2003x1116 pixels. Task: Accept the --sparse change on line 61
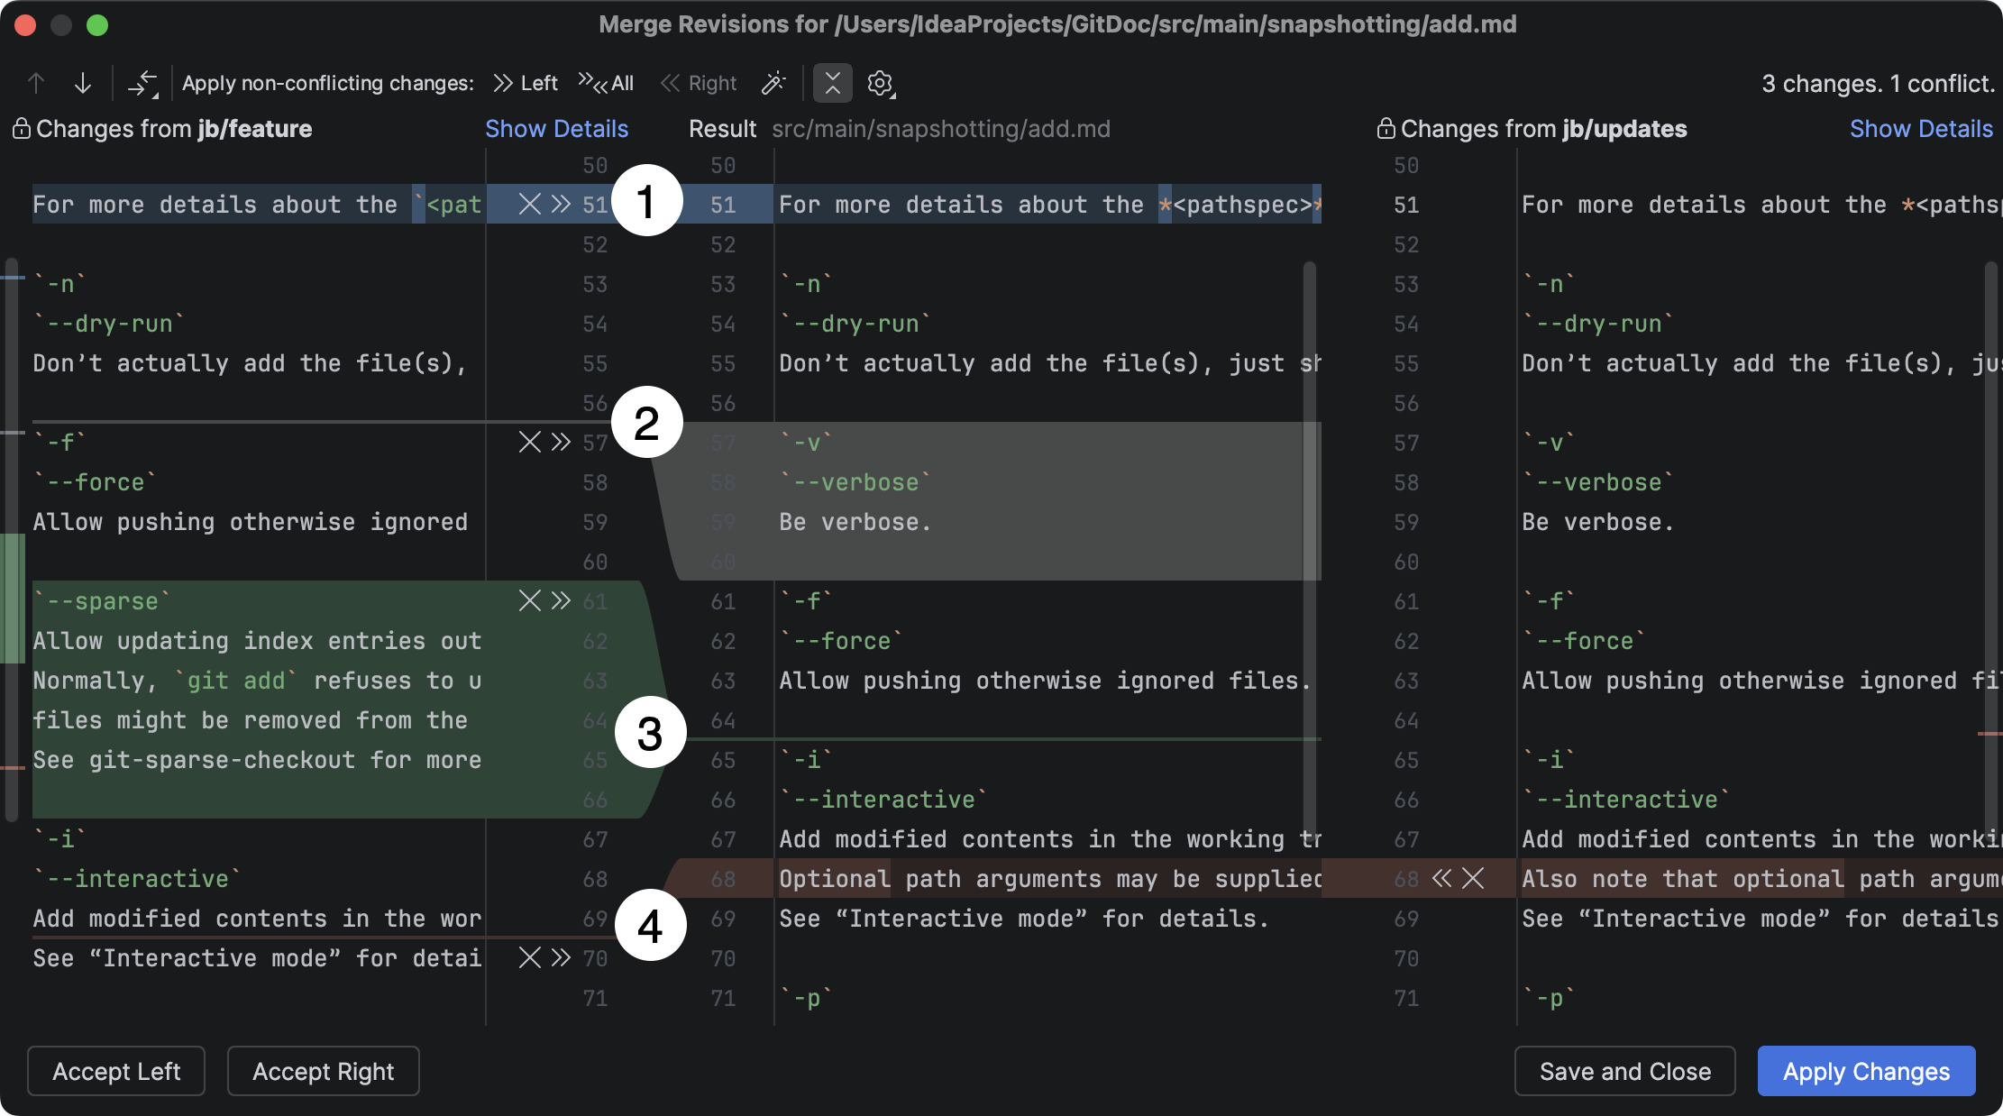(x=561, y=600)
